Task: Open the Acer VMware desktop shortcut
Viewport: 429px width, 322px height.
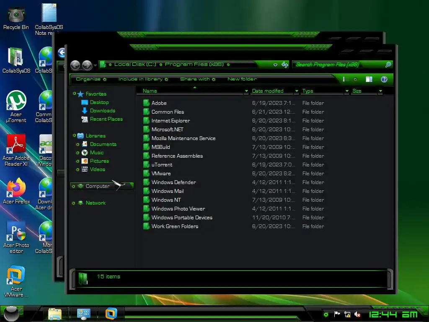Action: pyautogui.click(x=16, y=281)
